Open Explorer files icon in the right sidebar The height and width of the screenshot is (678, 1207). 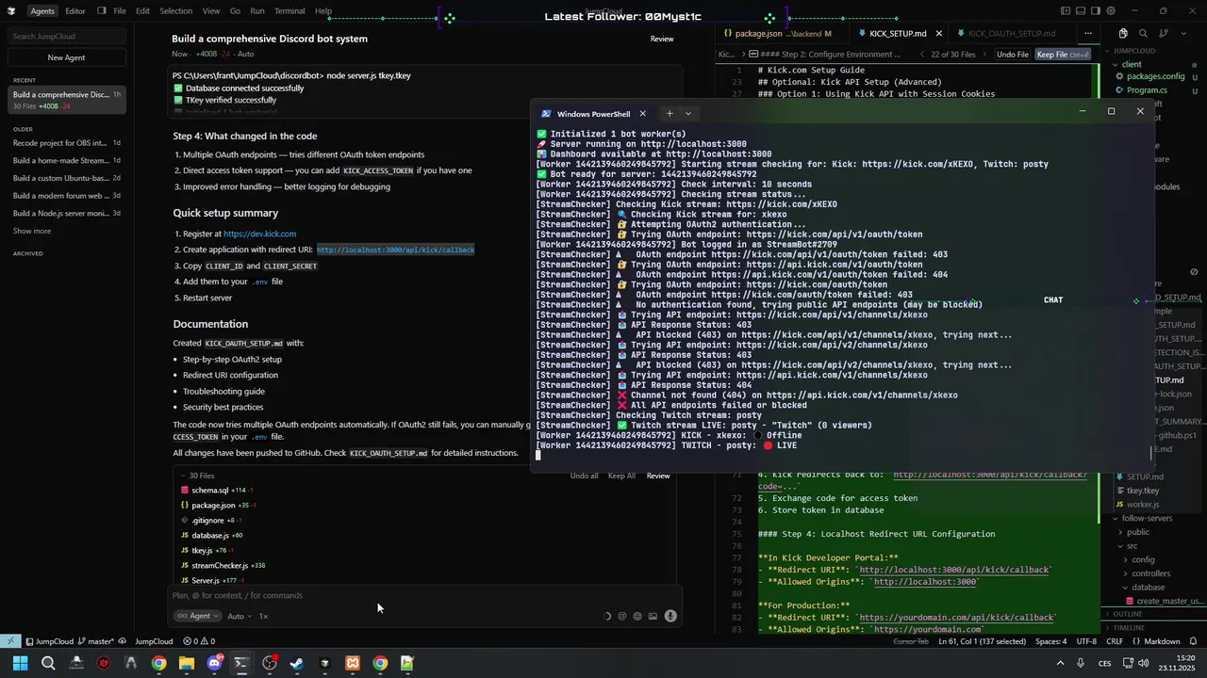[x=1123, y=33]
